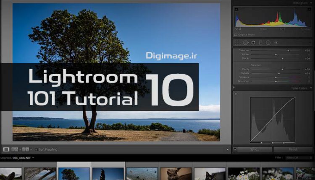Click the Sync... button
This screenshot has width=315, height=180.
pyautogui.click(x=255, y=149)
